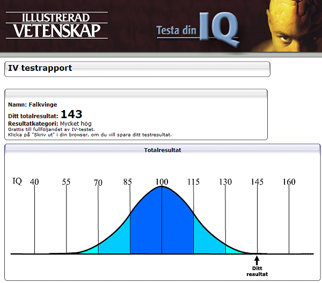Click the 145 label on the IQ scale
This screenshot has height=283, width=322.
[257, 182]
